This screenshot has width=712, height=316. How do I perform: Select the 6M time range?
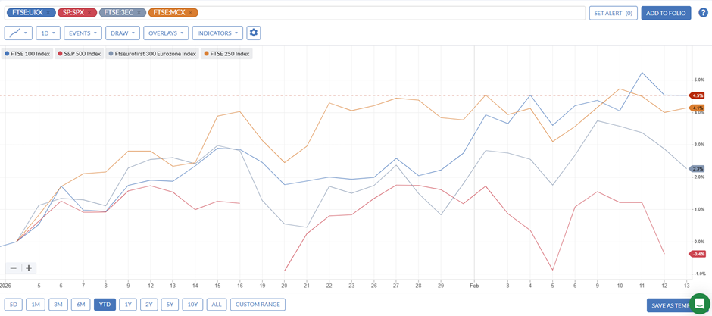pos(80,305)
